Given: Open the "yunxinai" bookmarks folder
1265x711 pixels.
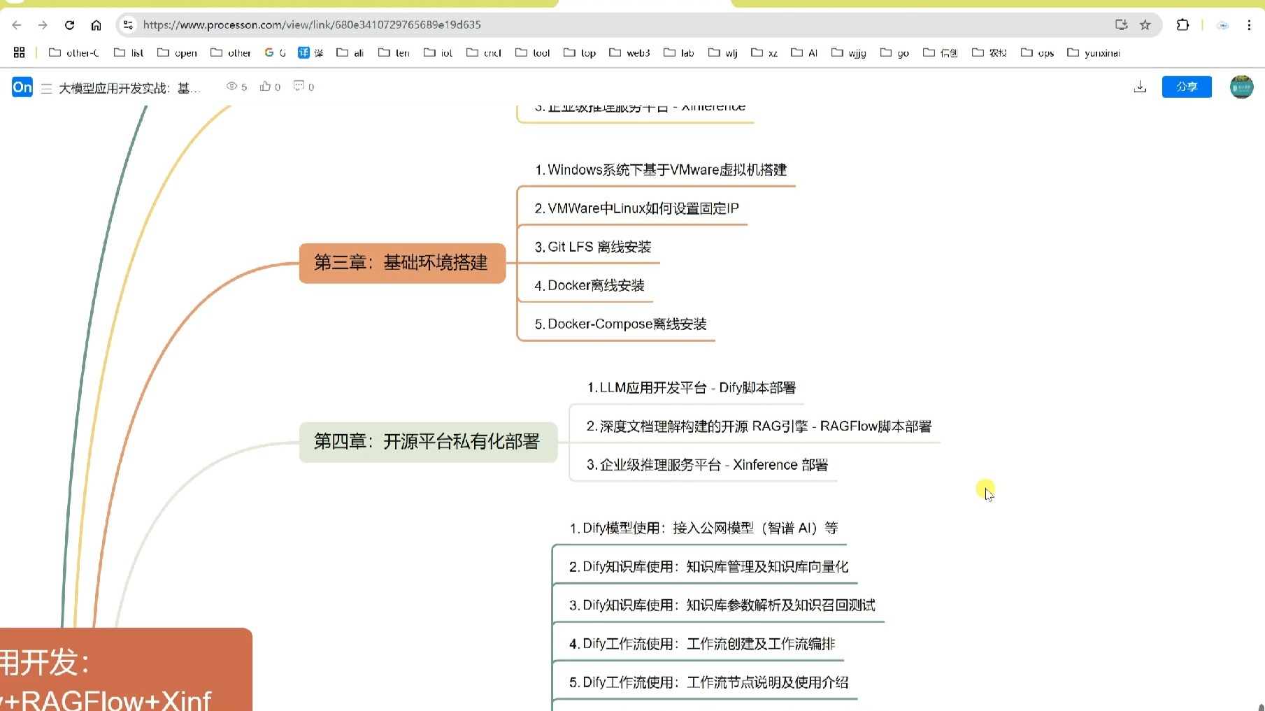Looking at the screenshot, I should click(x=1094, y=52).
